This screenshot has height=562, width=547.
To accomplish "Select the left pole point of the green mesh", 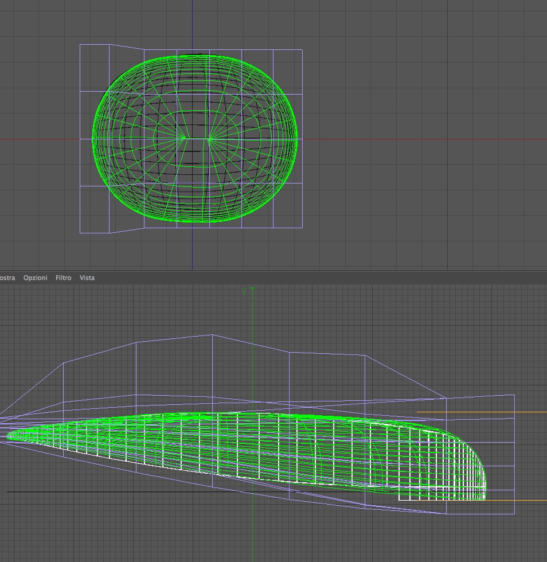I will pos(184,138).
